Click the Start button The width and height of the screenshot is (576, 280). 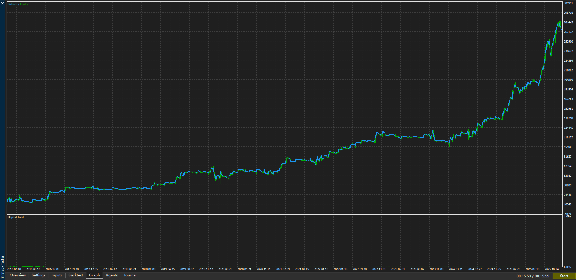click(x=564, y=276)
